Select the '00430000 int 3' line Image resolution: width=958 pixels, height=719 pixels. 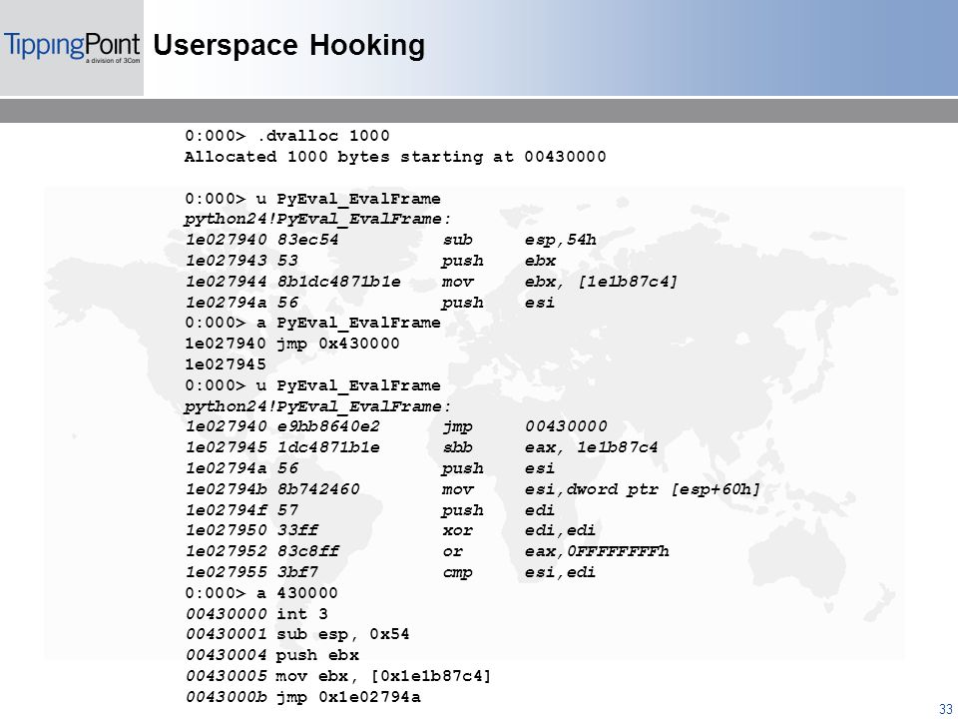(x=256, y=614)
